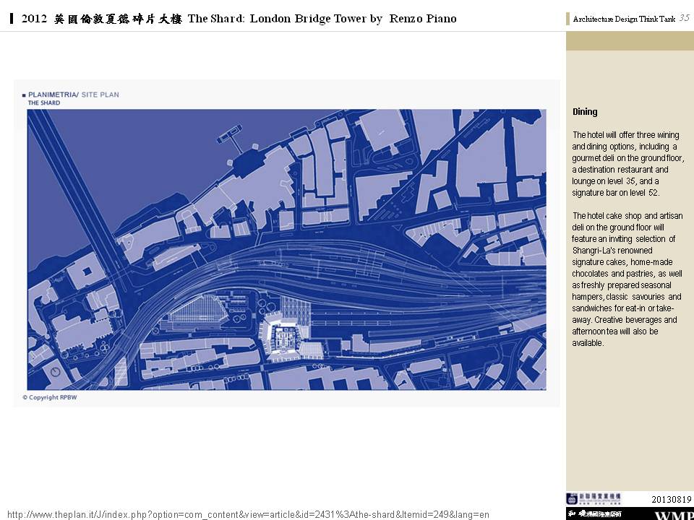Click the PLANIMETRIA/ SITE PLAN label
Image resolution: width=694 pixels, height=520 pixels.
tap(73, 95)
